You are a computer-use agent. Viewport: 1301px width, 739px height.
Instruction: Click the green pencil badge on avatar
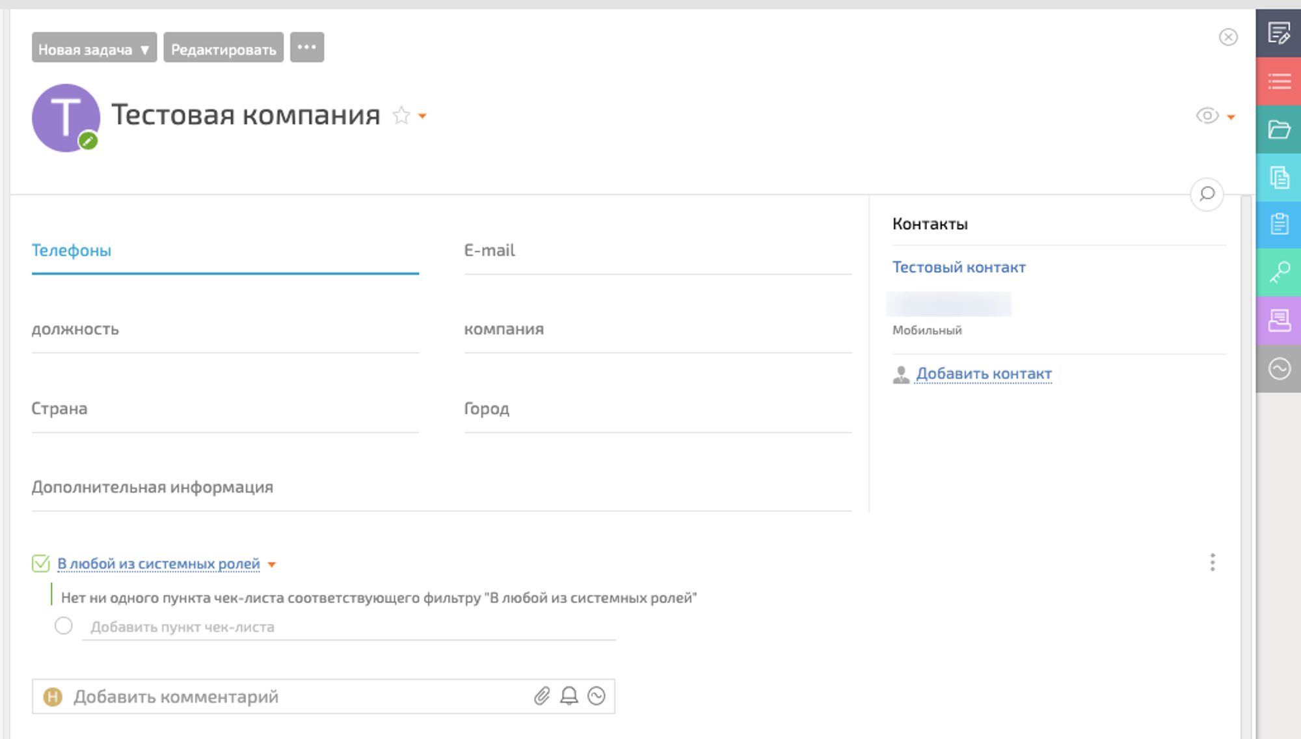(x=88, y=141)
